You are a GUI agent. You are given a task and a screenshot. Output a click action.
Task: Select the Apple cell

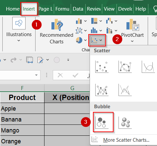[22, 108]
